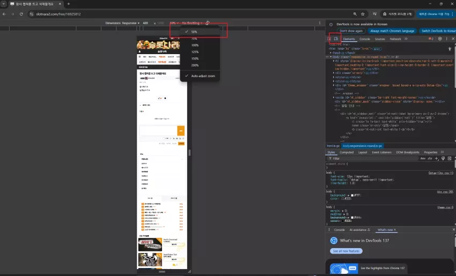456x276 pixels.
Task: Open the zoom magnifier icon in address bar
Action: pyautogui.click(x=355, y=14)
